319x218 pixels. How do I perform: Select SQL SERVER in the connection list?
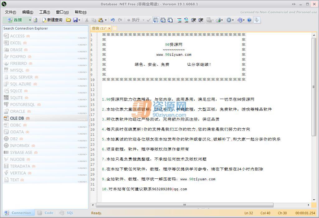point(45,77)
